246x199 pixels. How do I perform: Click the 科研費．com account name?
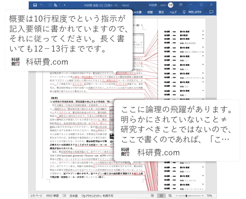158,5
